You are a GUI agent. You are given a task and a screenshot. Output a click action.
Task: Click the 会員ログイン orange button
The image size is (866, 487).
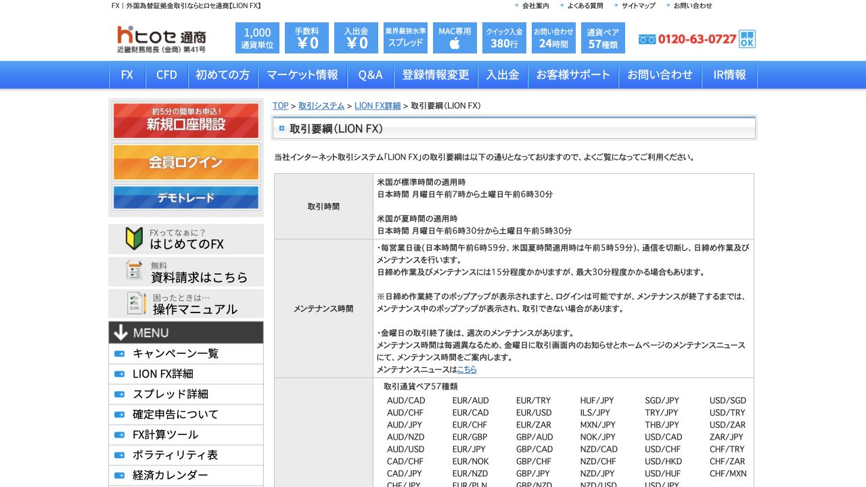point(186,162)
